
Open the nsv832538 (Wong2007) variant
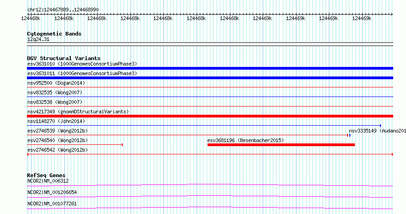click(55, 102)
